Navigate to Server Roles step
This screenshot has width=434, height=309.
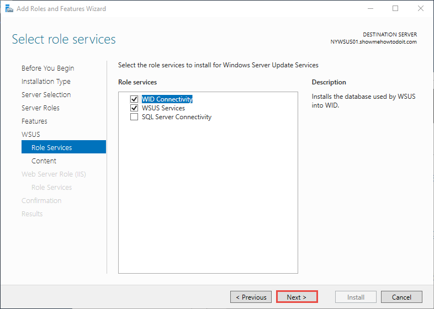[40, 108]
